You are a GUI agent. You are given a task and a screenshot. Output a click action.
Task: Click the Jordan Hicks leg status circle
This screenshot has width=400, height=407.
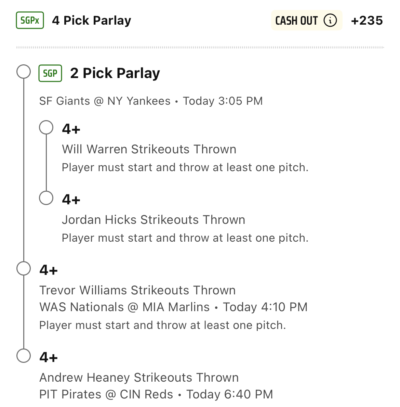pos(46,198)
